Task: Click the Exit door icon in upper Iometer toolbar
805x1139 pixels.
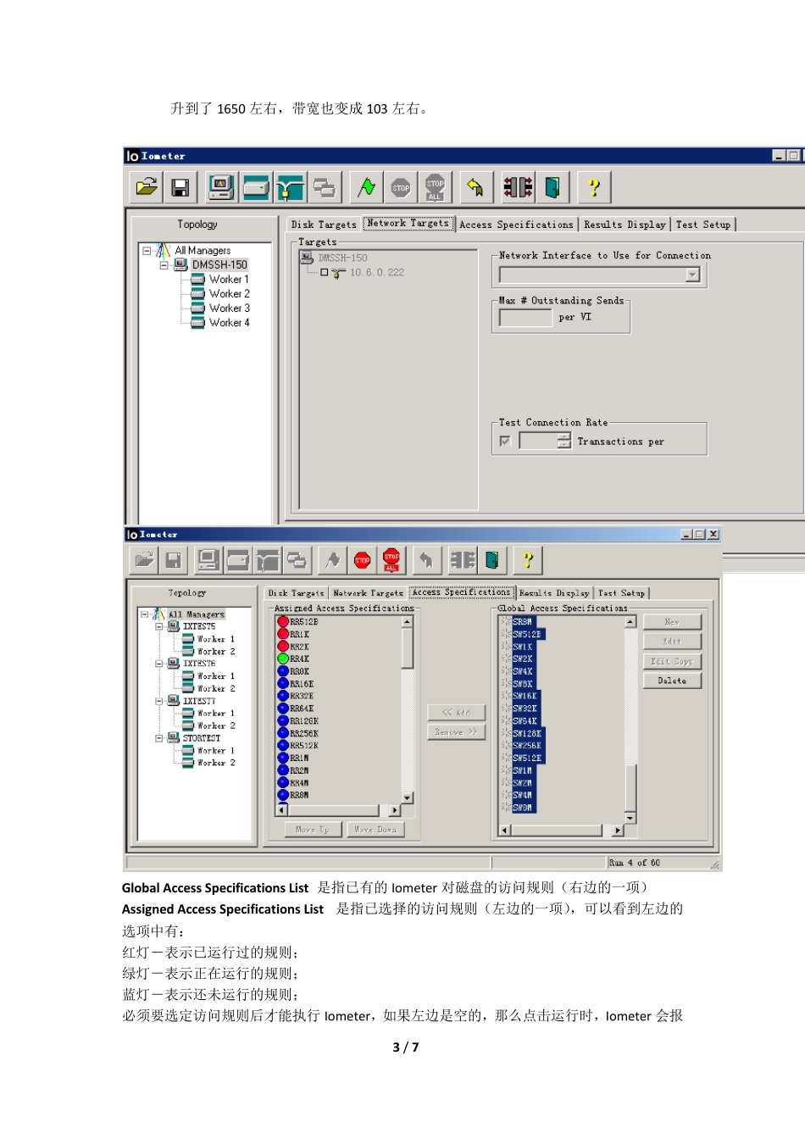Action: pyautogui.click(x=552, y=187)
